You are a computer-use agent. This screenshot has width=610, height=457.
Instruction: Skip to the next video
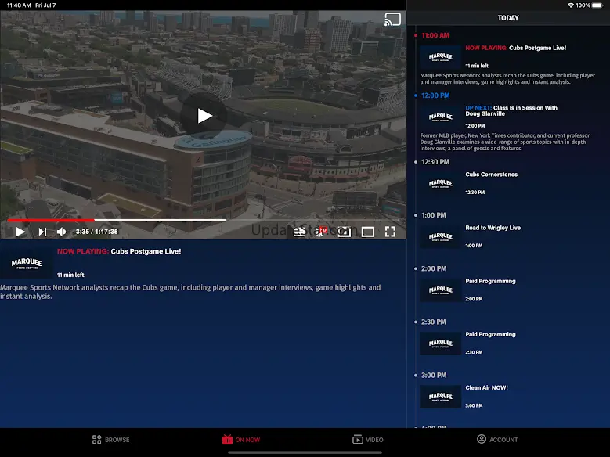point(42,232)
